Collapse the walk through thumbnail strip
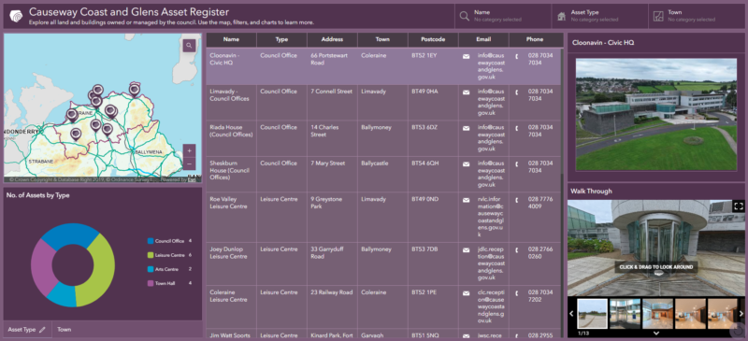The width and height of the screenshot is (748, 341). [x=656, y=334]
